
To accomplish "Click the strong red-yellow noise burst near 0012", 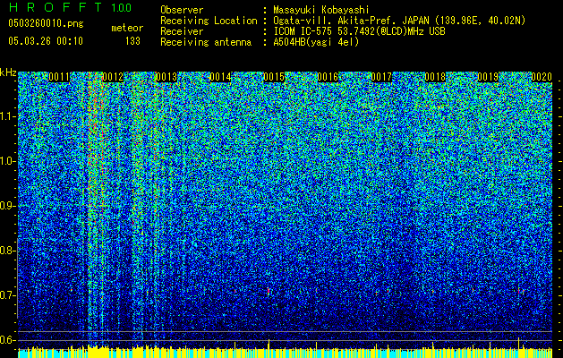I will 95,209.
